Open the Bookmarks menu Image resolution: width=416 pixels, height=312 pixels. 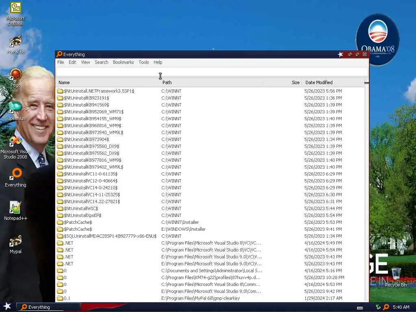[x=123, y=62]
